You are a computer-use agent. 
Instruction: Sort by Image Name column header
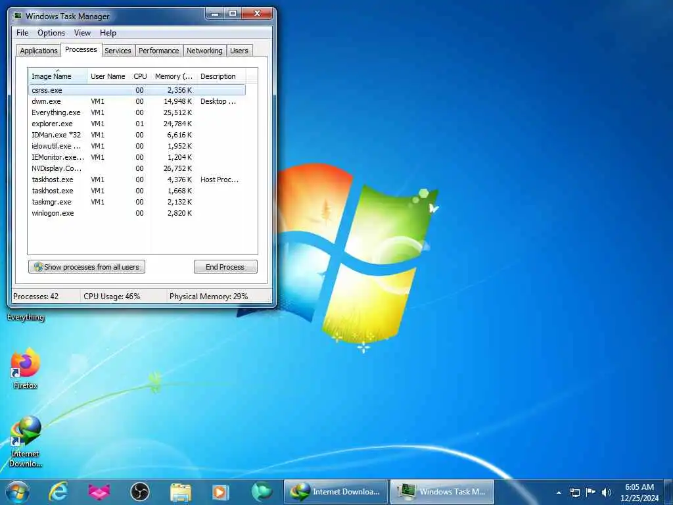58,76
